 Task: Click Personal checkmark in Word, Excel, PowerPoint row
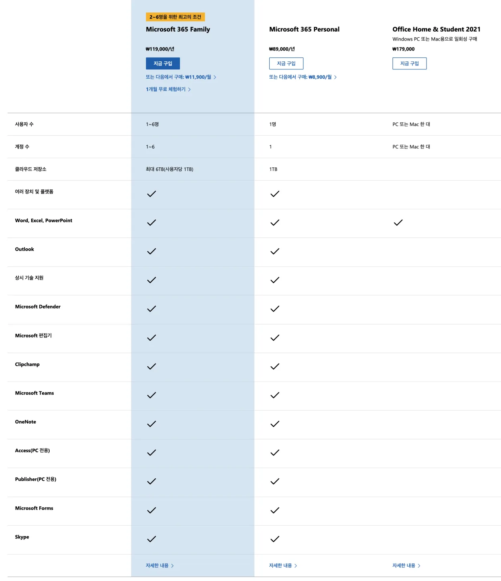tap(275, 223)
